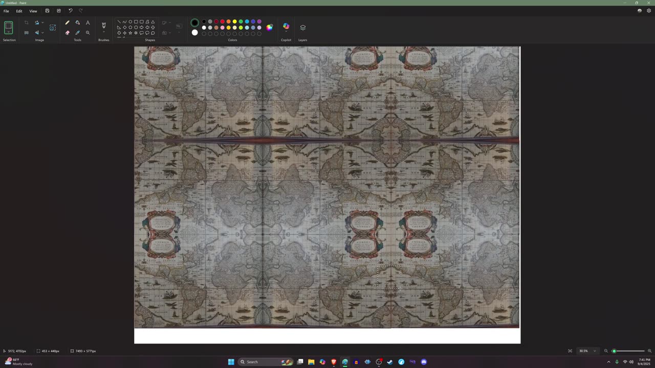This screenshot has width=655, height=368.
Task: Show hidden system tray icons
Action: click(608, 362)
